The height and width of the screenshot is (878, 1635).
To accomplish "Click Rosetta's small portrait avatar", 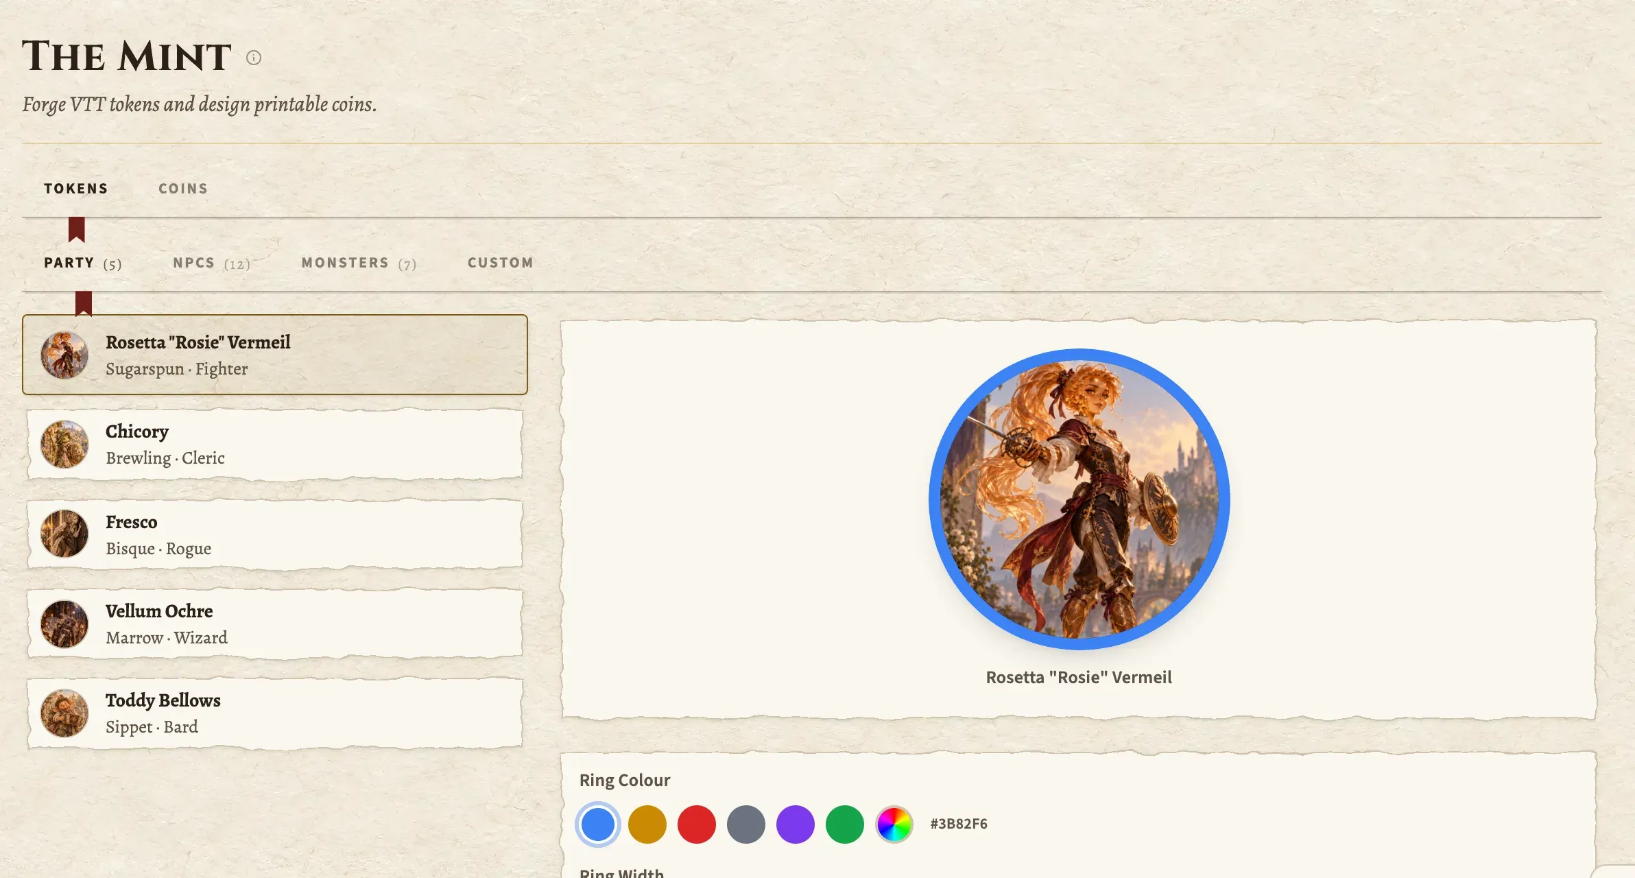I will click(64, 355).
